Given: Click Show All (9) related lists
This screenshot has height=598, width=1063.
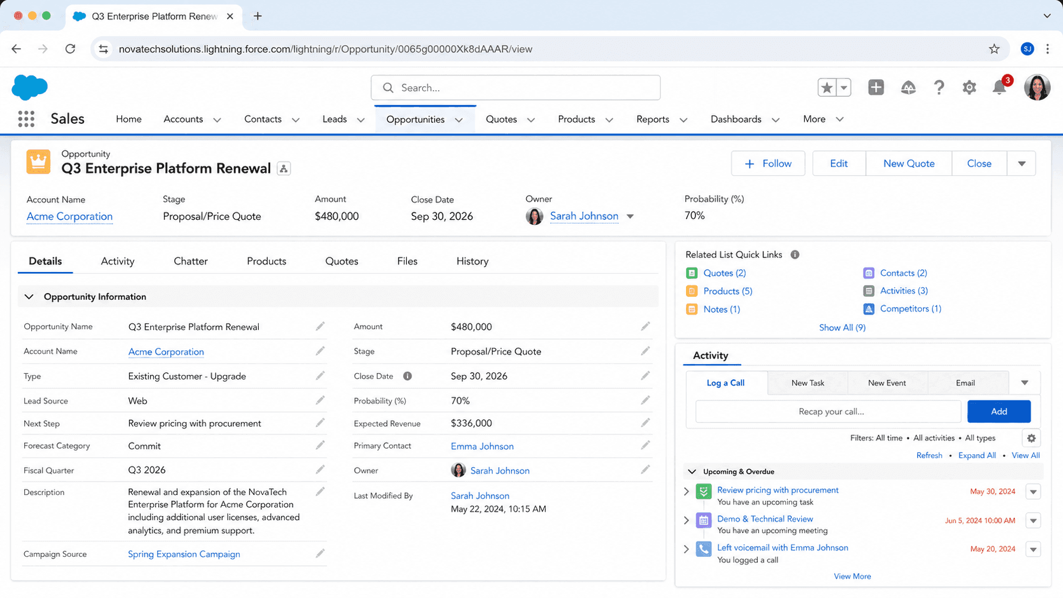Looking at the screenshot, I should coord(842,328).
